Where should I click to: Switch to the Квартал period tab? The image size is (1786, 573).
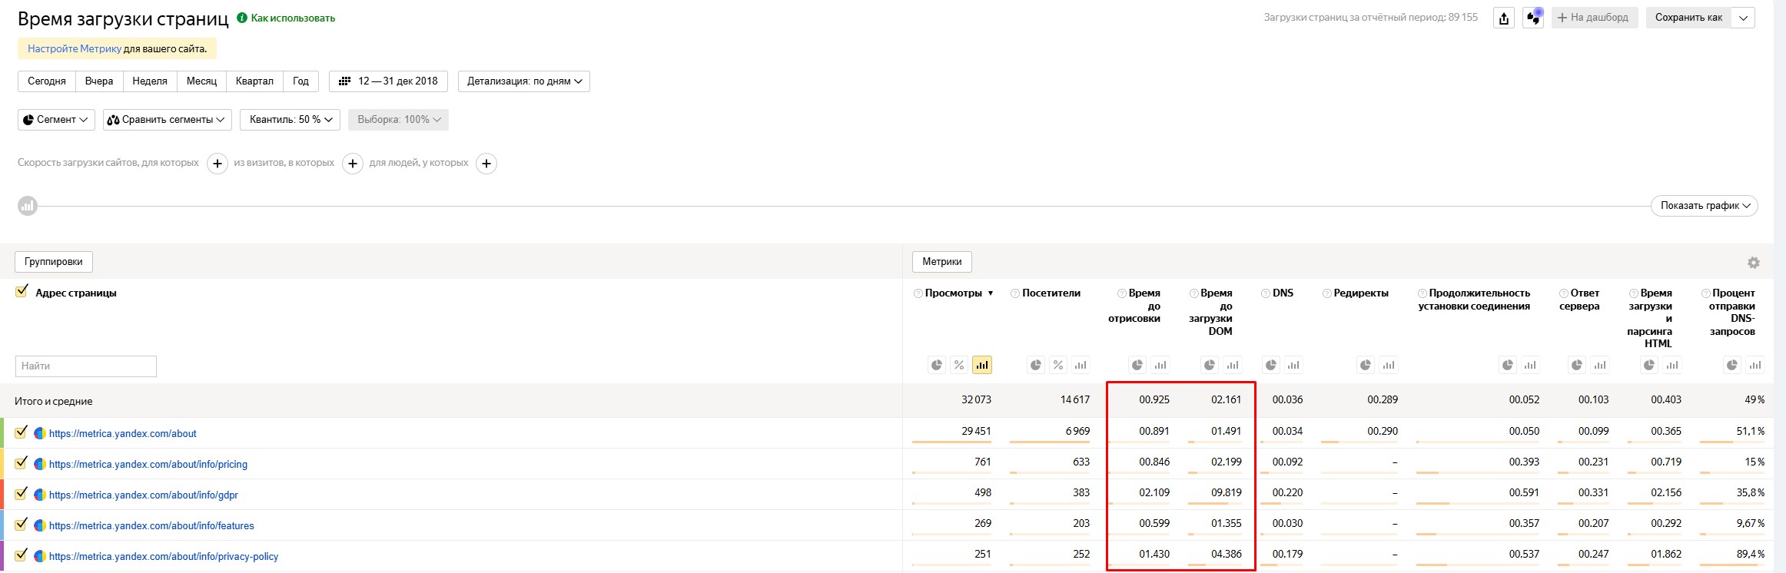[254, 81]
